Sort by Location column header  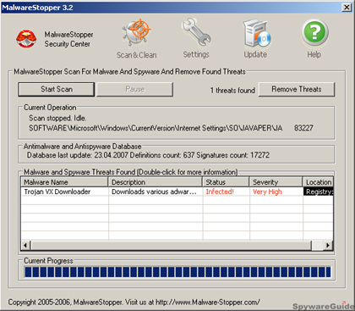coord(318,182)
